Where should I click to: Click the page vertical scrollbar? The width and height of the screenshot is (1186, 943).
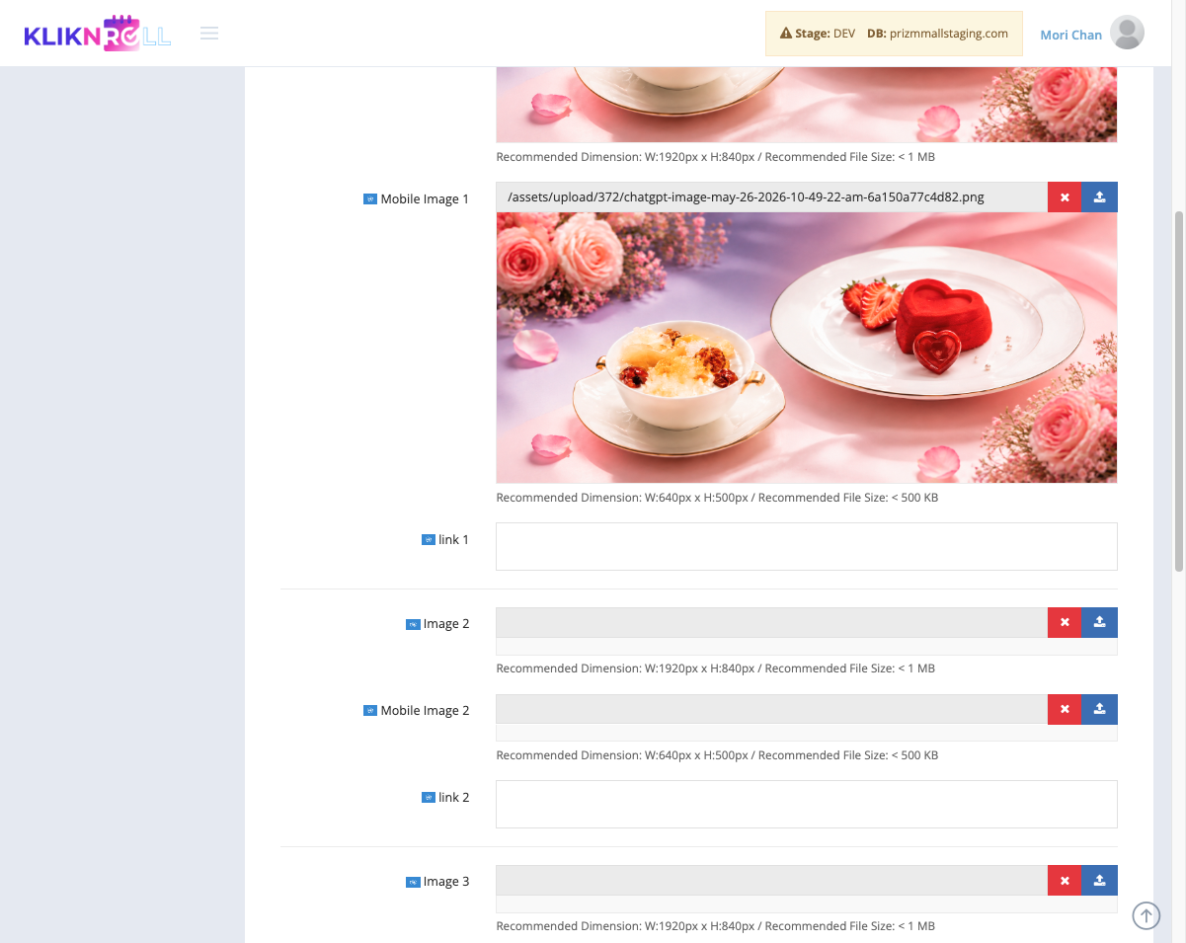coord(1179,390)
